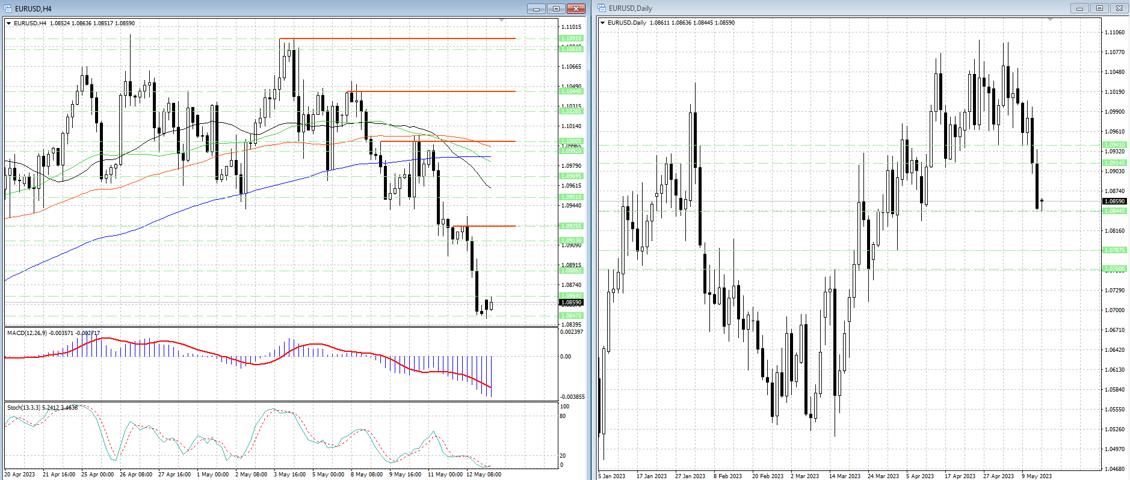Expand the arrow beside EURUSD,Daily chart label
The height and width of the screenshot is (480, 1130).
(603, 23)
